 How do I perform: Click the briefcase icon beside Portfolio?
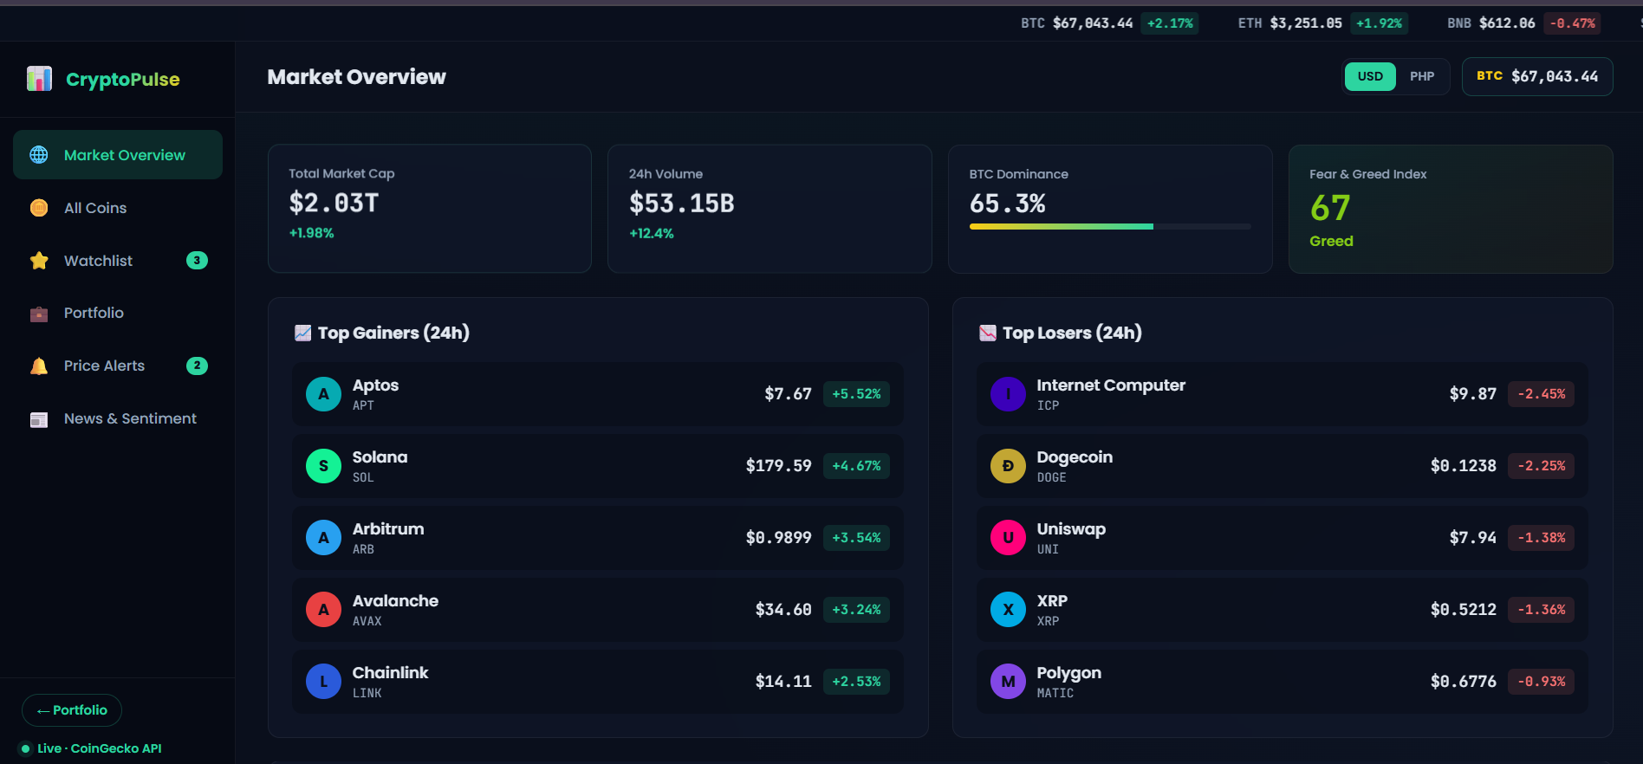(39, 314)
